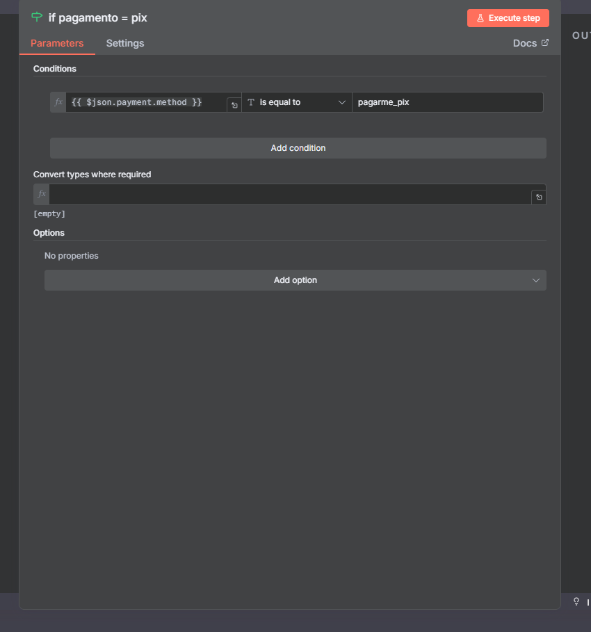Viewport: 591px width, 632px height.
Task: Click the flask icon on Execute step
Action: tap(480, 18)
